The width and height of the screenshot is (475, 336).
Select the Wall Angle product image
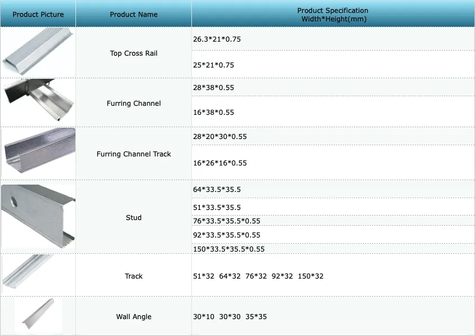[x=38, y=315]
